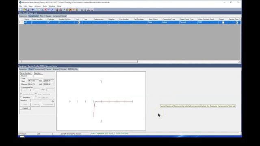Click the second blue arrow icon before the separator
The width and height of the screenshot is (260, 146).
[52, 10]
